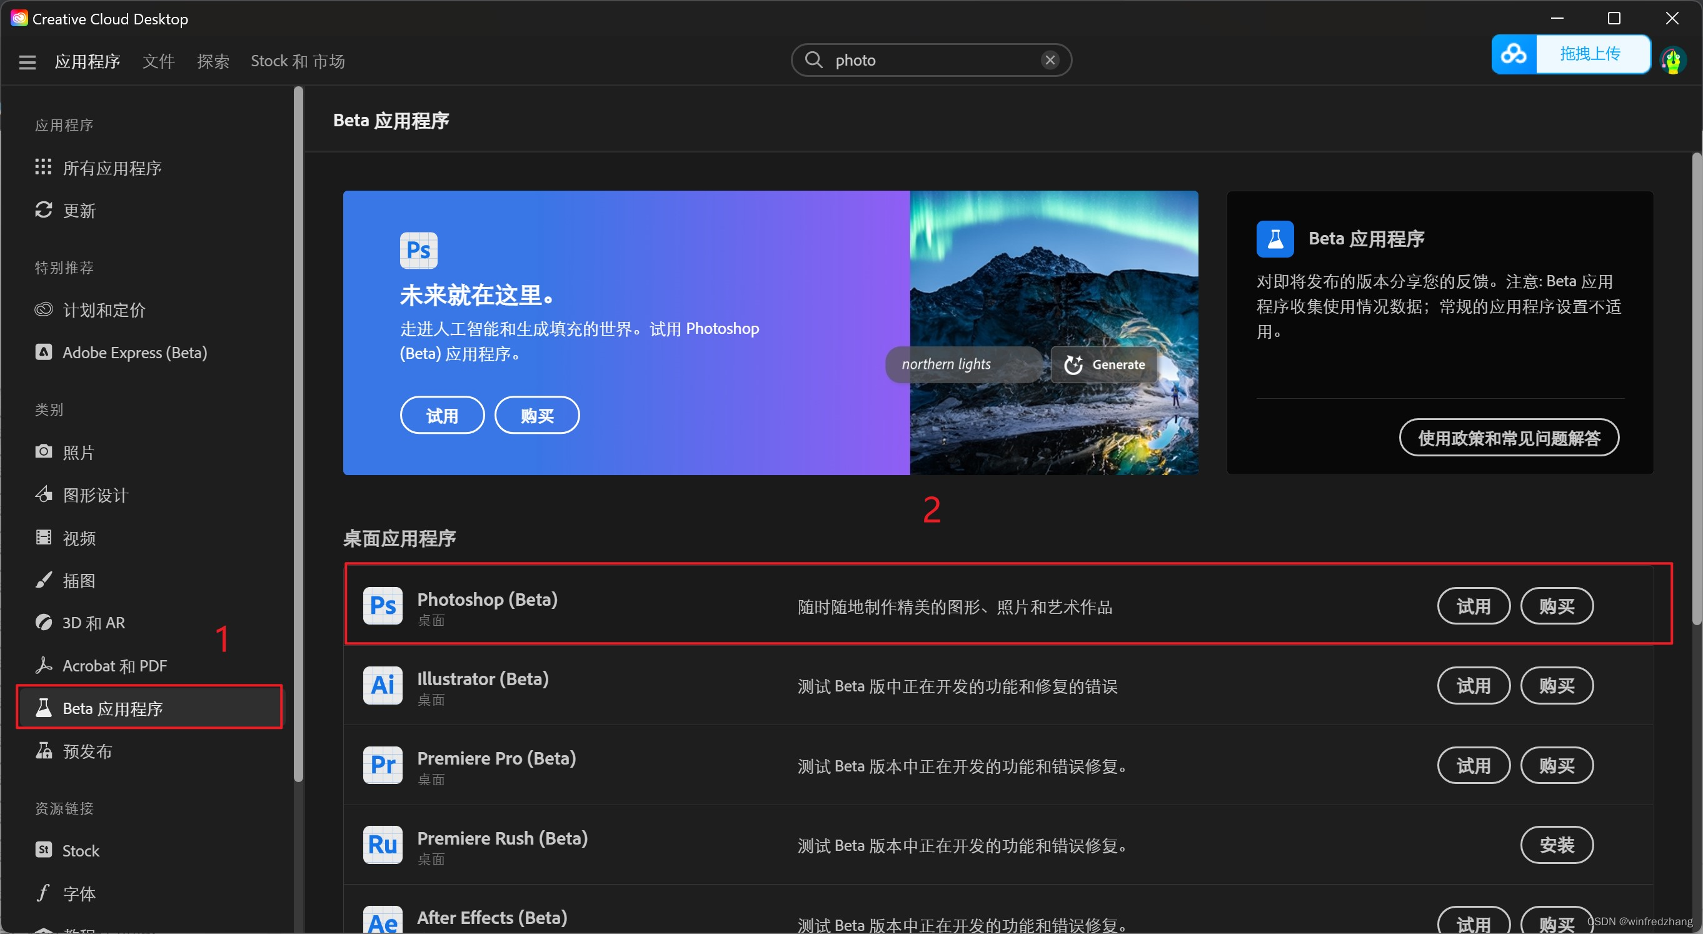
Task: Open the user profile avatar
Action: 1672,61
